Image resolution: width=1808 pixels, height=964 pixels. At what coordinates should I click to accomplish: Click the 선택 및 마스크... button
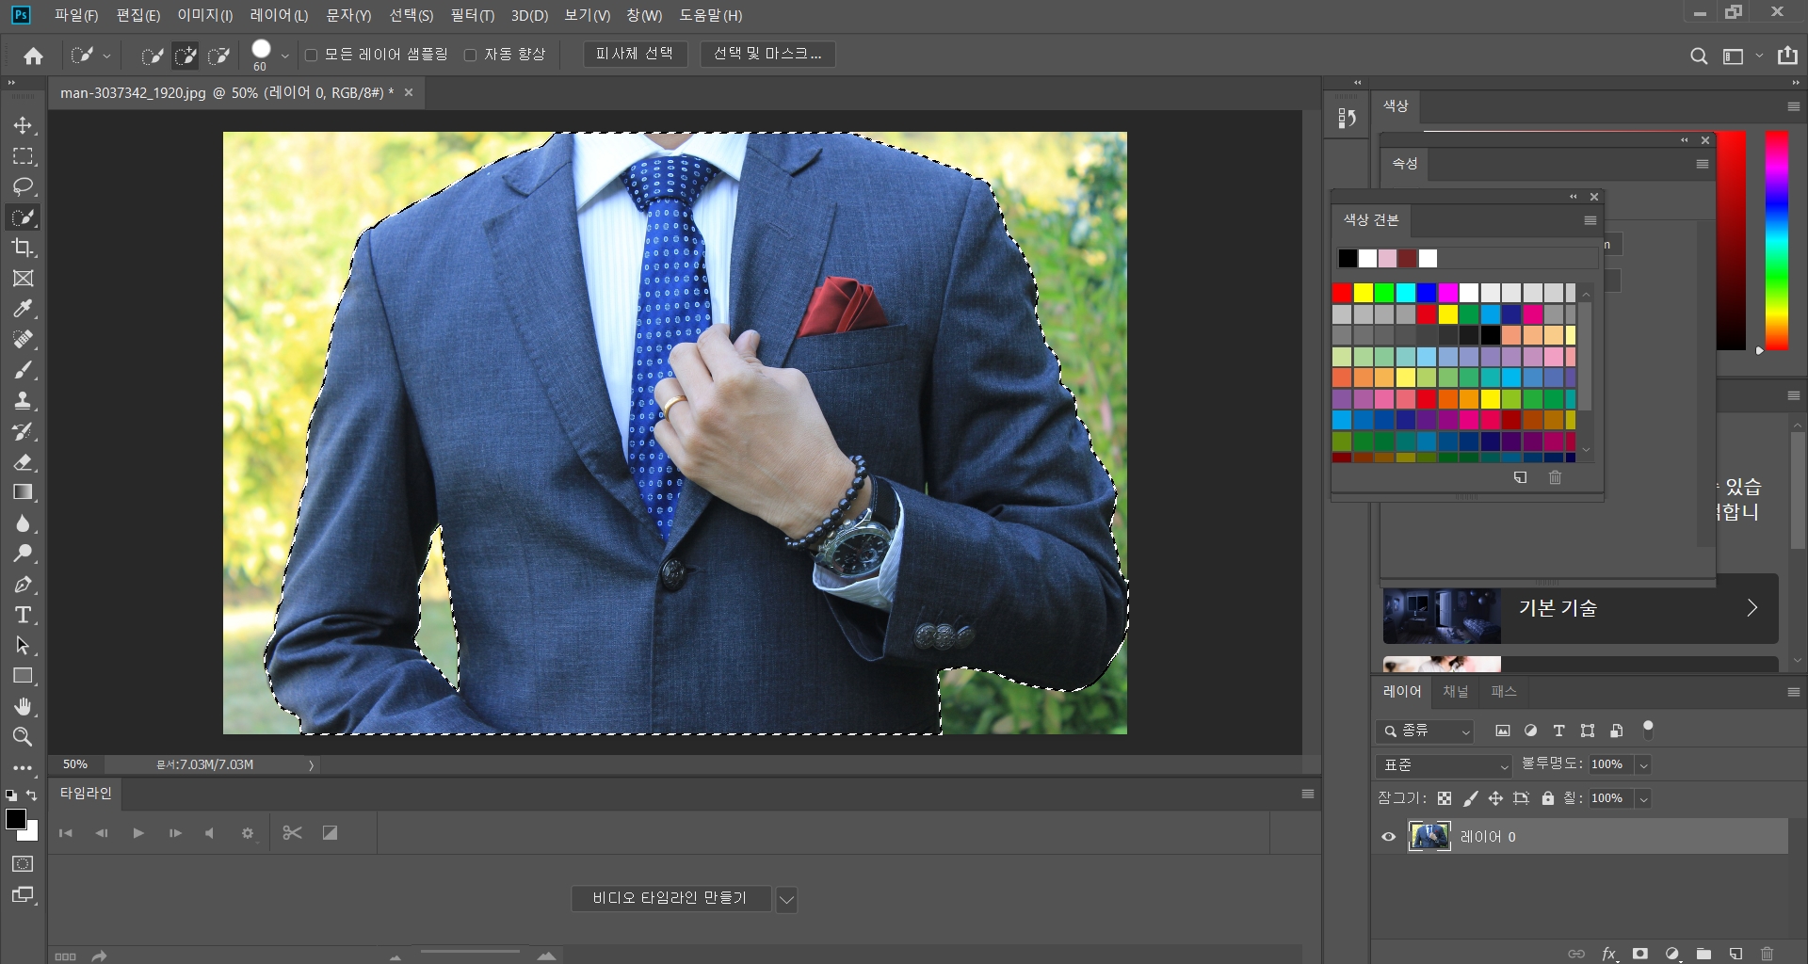(767, 55)
